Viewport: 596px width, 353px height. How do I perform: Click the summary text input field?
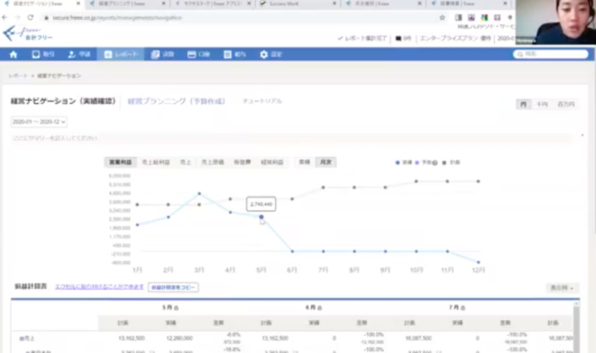[x=291, y=138]
